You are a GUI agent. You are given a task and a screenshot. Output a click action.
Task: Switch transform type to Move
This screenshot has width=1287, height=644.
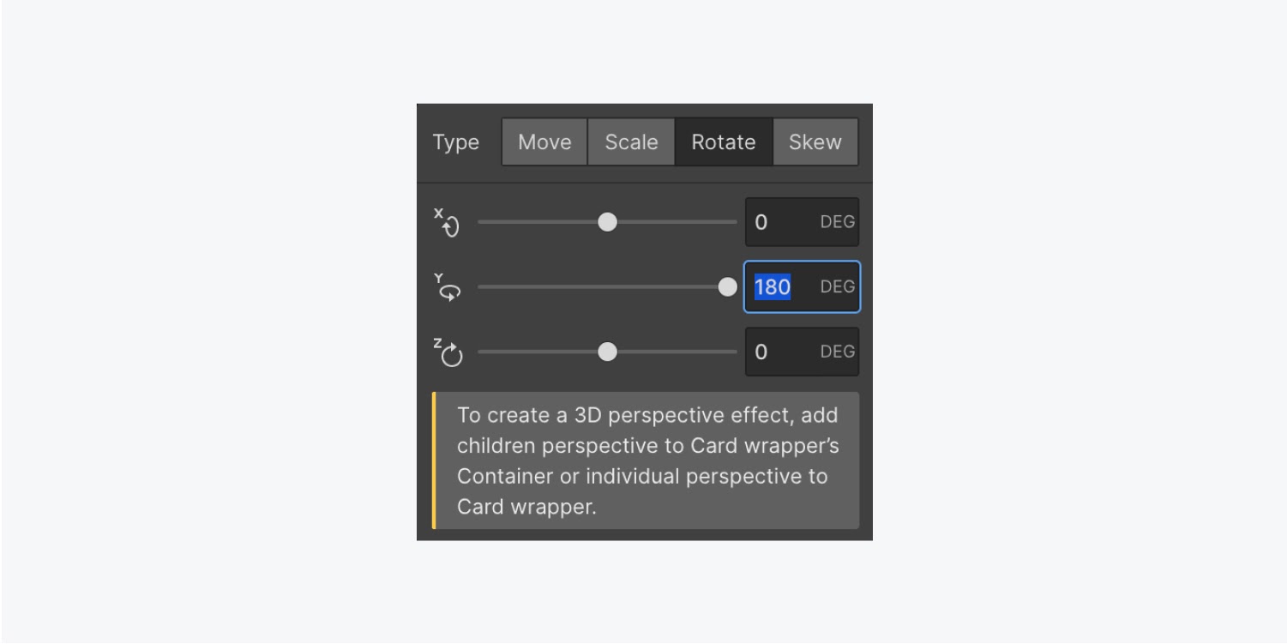(544, 142)
